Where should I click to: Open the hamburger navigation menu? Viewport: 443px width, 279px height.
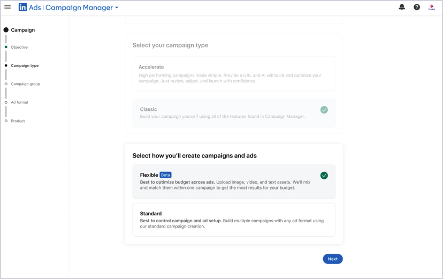(x=7, y=7)
